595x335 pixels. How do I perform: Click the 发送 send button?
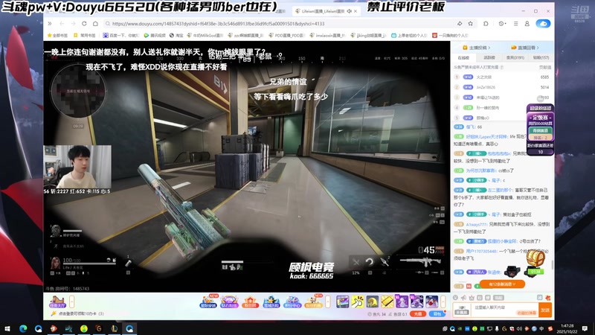(x=545, y=310)
